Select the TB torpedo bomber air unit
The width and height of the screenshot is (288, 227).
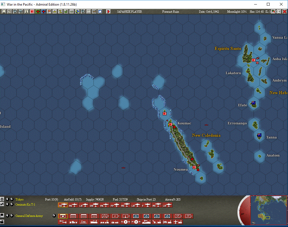pos(63,205)
